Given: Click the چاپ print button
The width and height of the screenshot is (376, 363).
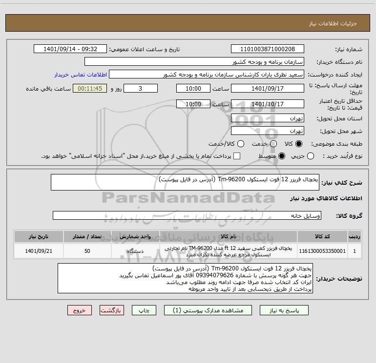Looking at the screenshot, I should (144, 310).
